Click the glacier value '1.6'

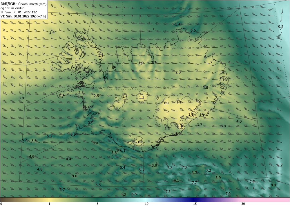coord(137,142)
